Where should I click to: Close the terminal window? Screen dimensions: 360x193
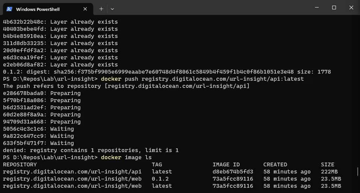point(351,8)
